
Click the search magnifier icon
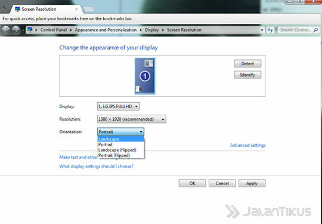coord(315,30)
